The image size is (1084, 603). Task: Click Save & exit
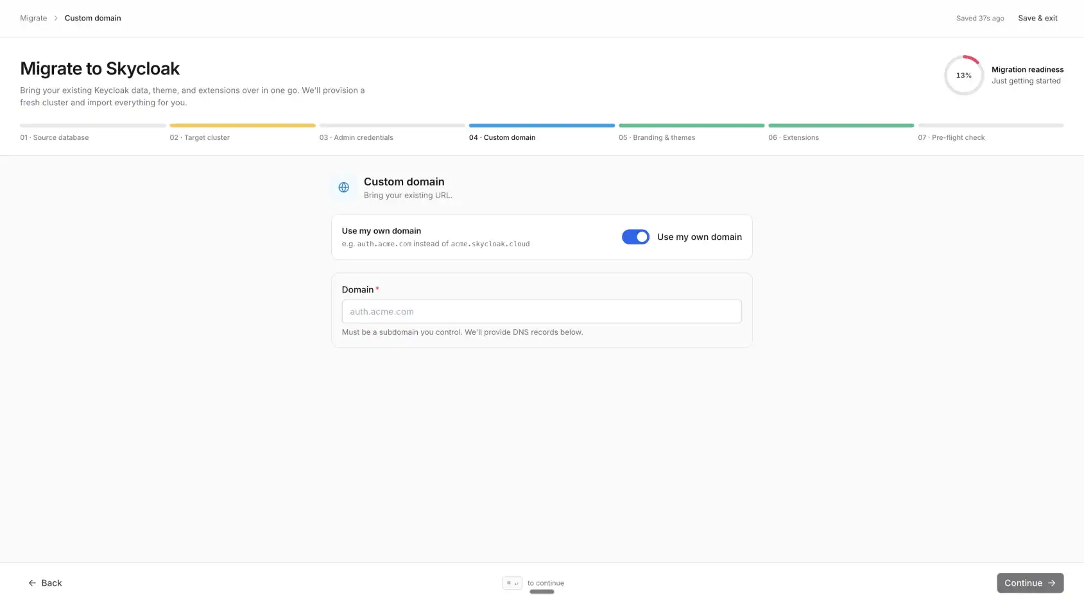(x=1038, y=18)
